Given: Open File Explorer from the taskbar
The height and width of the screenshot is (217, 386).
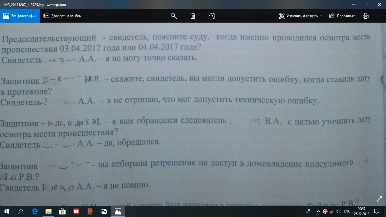Looking at the screenshot, I should tap(49, 211).
